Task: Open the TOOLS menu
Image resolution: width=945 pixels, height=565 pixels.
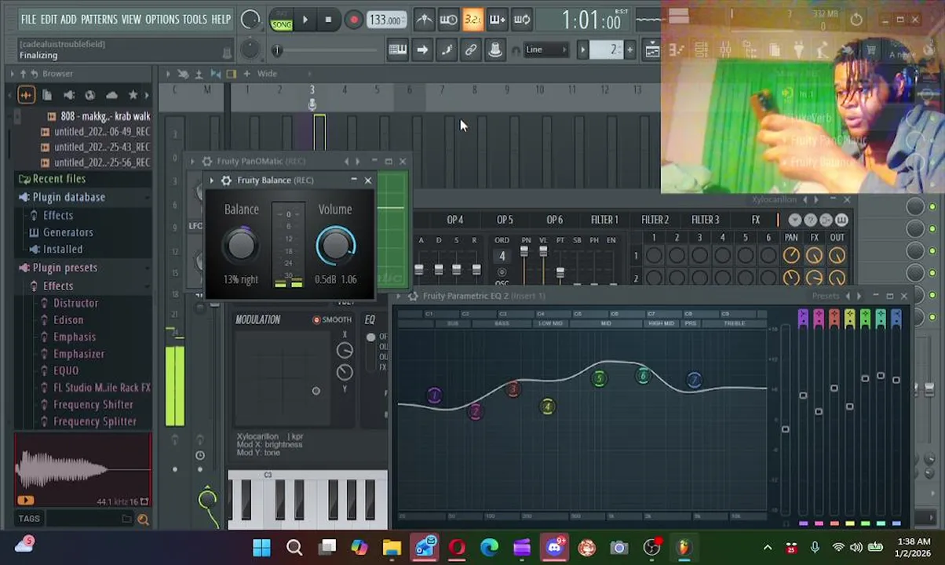Action: pyautogui.click(x=195, y=20)
